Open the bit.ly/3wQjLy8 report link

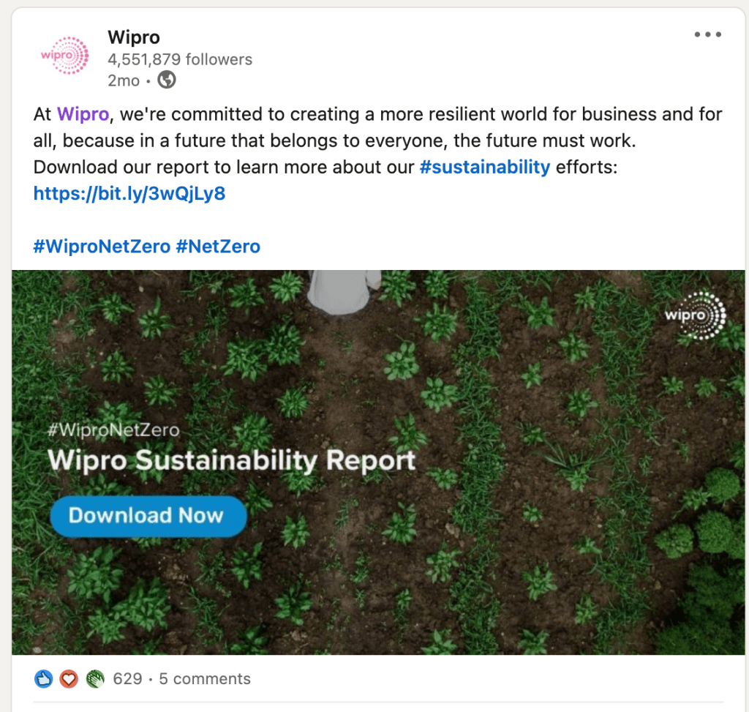click(129, 193)
